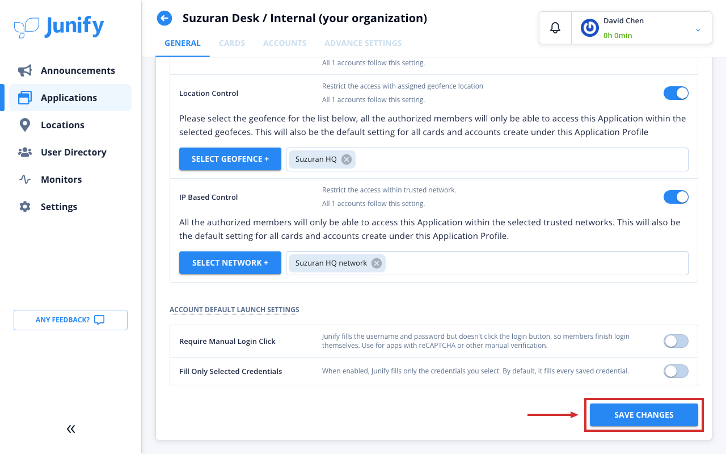Click the Monitors pulse icon
The height and width of the screenshot is (454, 726).
[25, 179]
